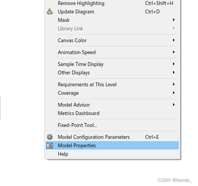This screenshot has width=198, height=186.
Task: Click the Model Properties list icon
Action: point(50,145)
